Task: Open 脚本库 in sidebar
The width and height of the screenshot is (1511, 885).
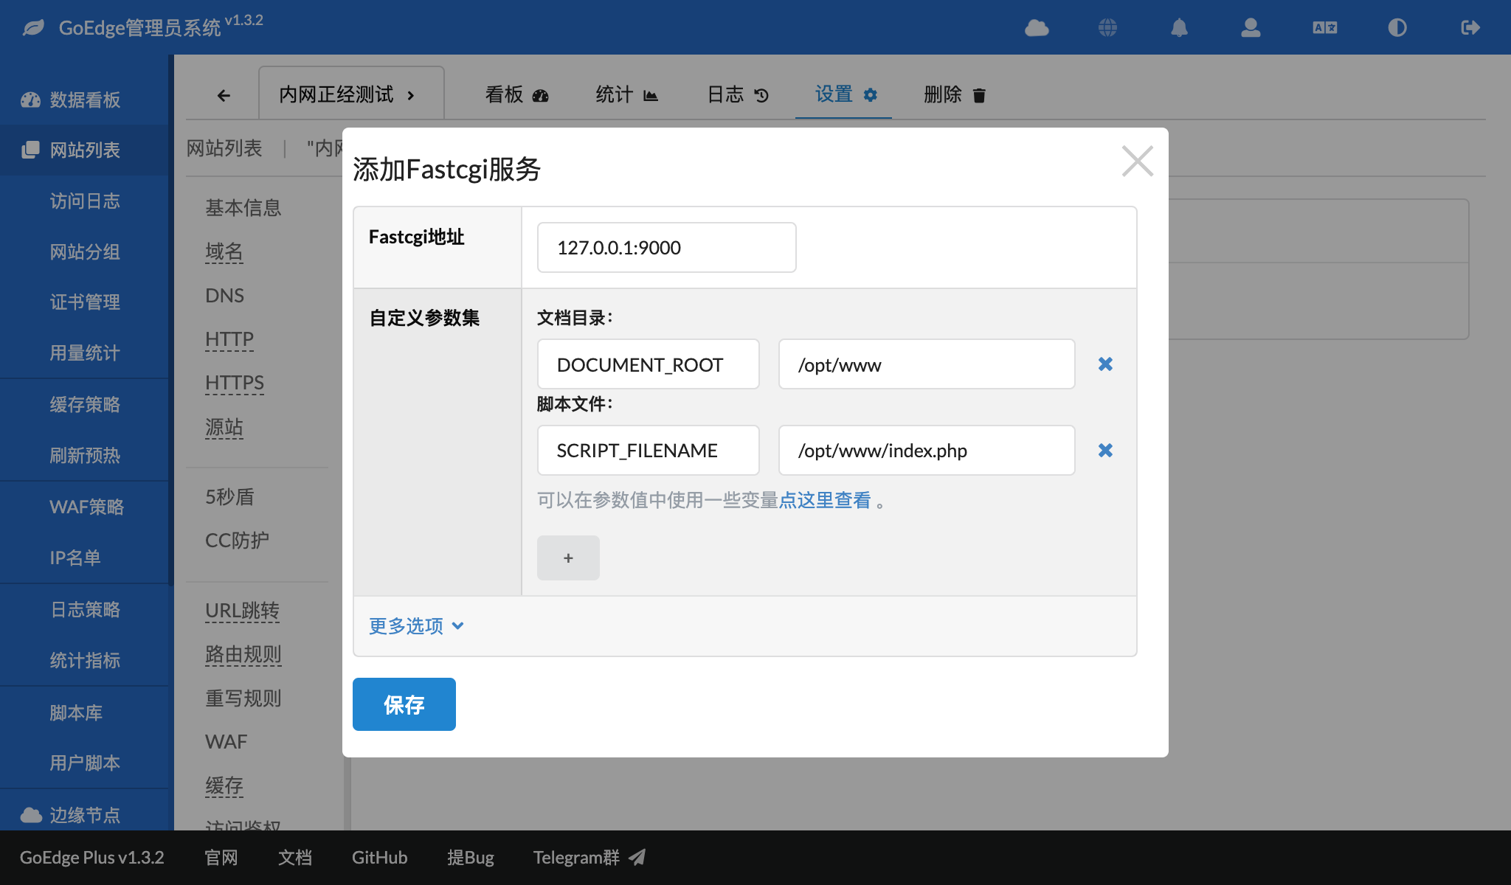Action: 76,712
